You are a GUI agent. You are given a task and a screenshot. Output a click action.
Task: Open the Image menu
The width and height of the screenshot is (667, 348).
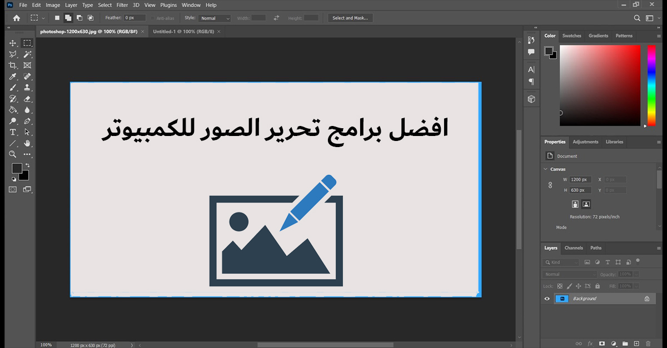point(53,5)
